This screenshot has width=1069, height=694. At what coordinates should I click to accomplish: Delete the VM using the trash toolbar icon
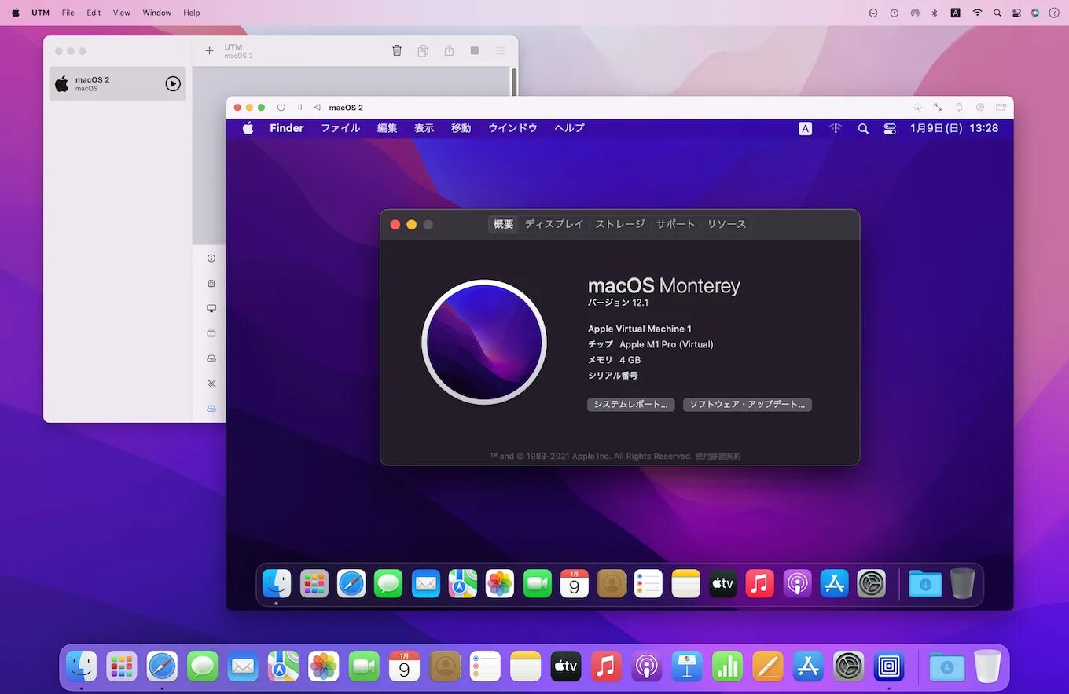coord(397,50)
